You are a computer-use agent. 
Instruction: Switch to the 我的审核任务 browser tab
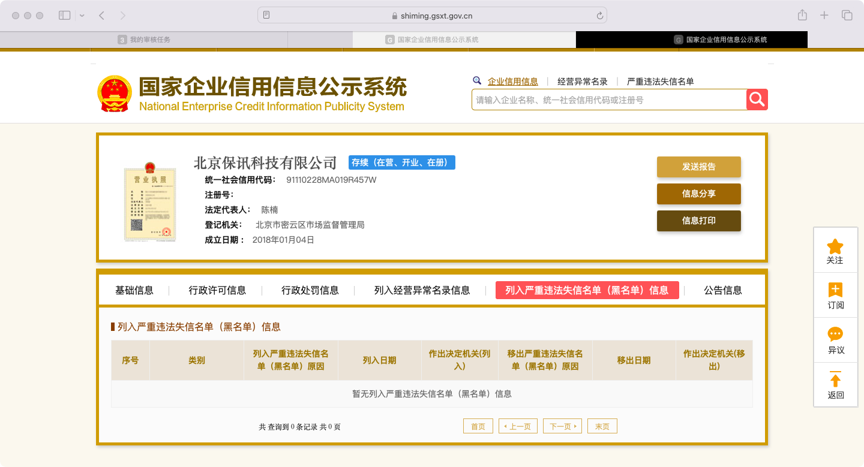[x=144, y=40]
